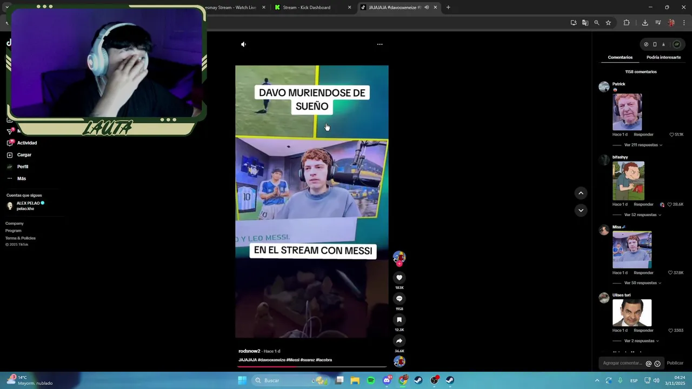Share the video with the arrow icon
The height and width of the screenshot is (389, 692).
tap(399, 341)
